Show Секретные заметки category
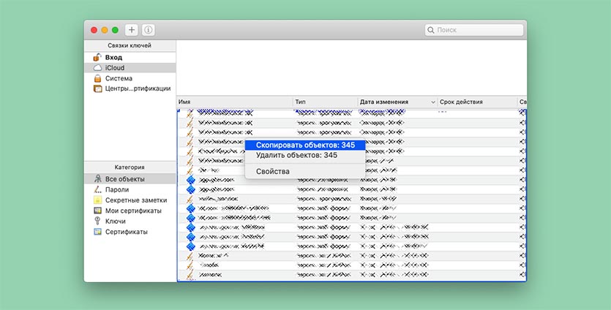Screen dimensions: 611x310 point(135,200)
